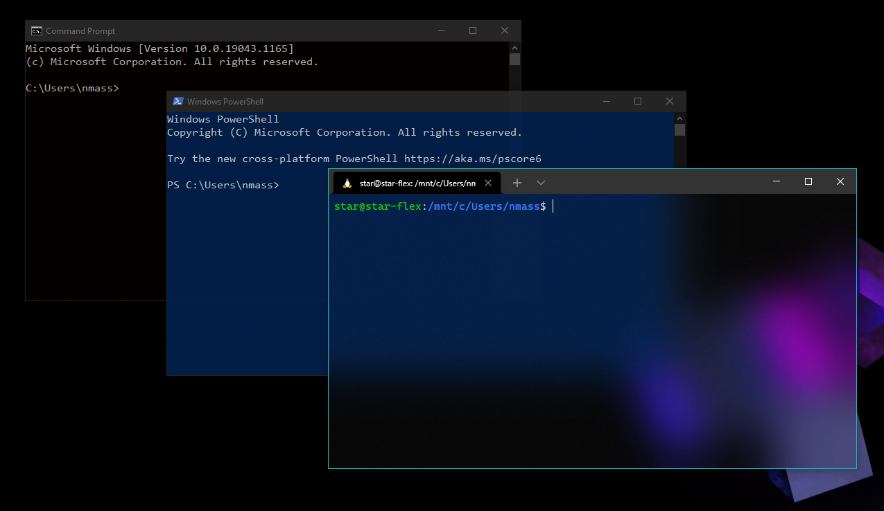The width and height of the screenshot is (884, 511).
Task: Click the Windows PowerShell title text
Action: pyautogui.click(x=225, y=101)
